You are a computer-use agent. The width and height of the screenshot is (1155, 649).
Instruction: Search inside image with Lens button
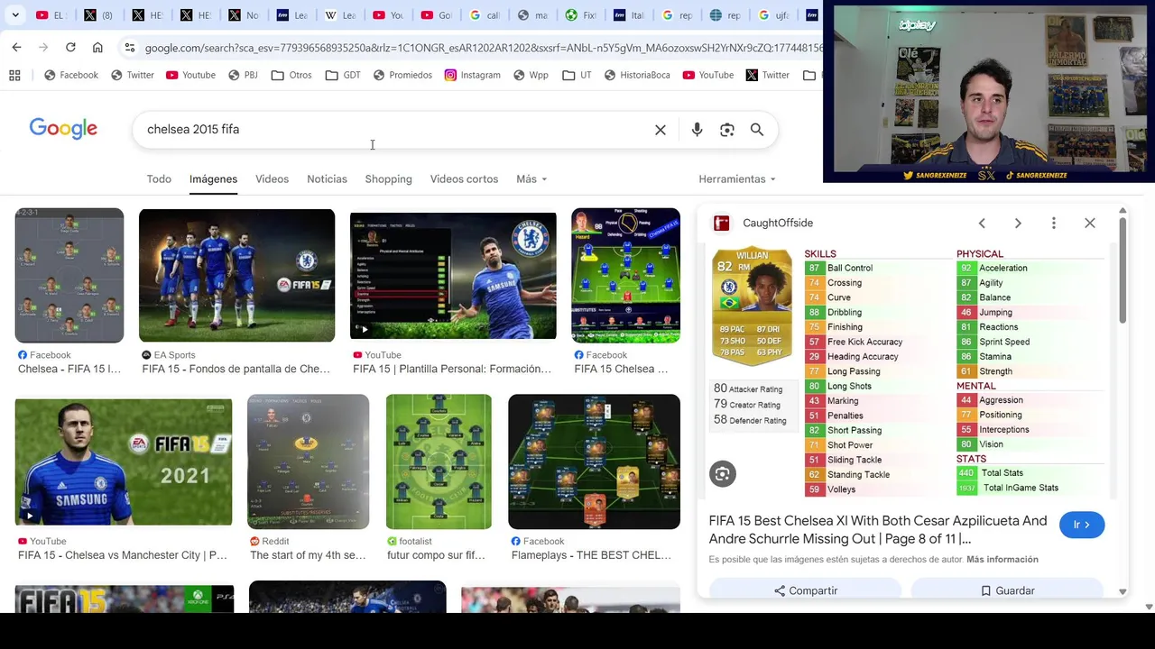click(x=722, y=473)
